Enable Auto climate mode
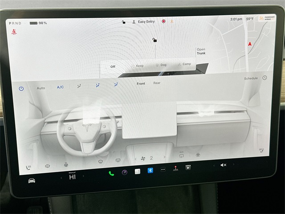 click(x=41, y=88)
